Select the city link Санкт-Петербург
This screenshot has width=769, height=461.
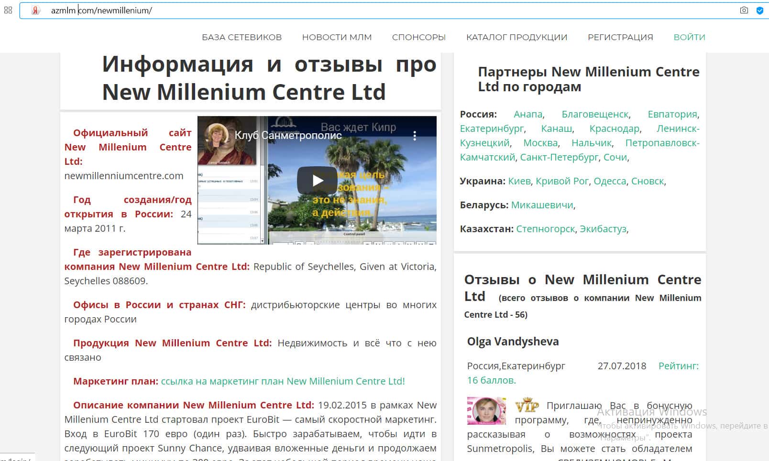(x=559, y=157)
